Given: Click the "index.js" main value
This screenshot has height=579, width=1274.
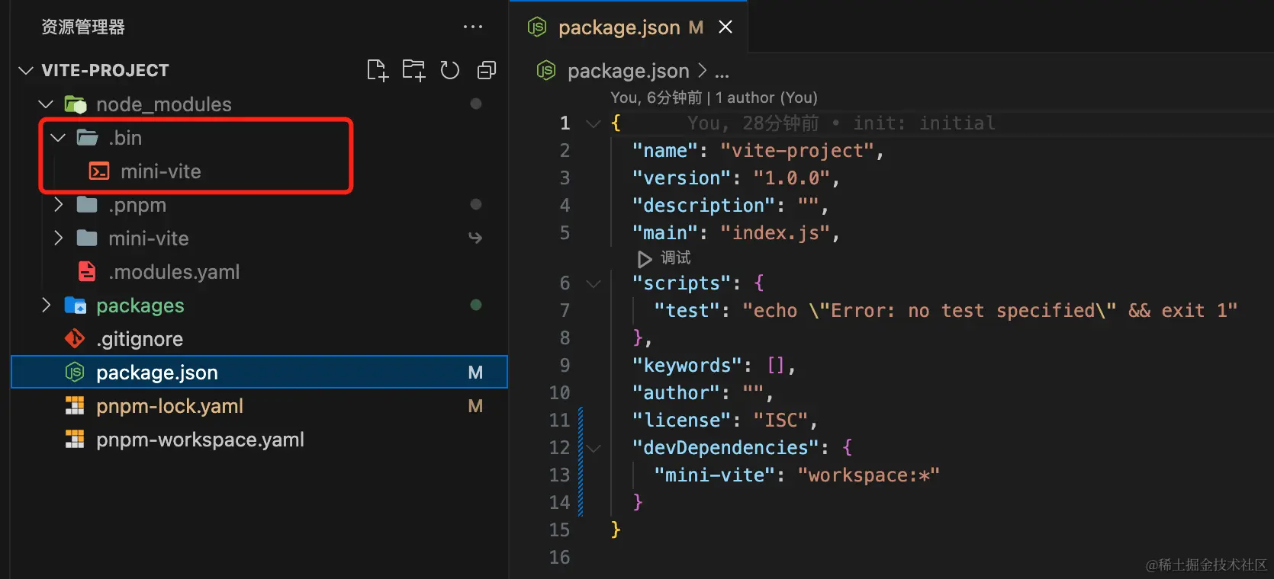Looking at the screenshot, I should (775, 232).
